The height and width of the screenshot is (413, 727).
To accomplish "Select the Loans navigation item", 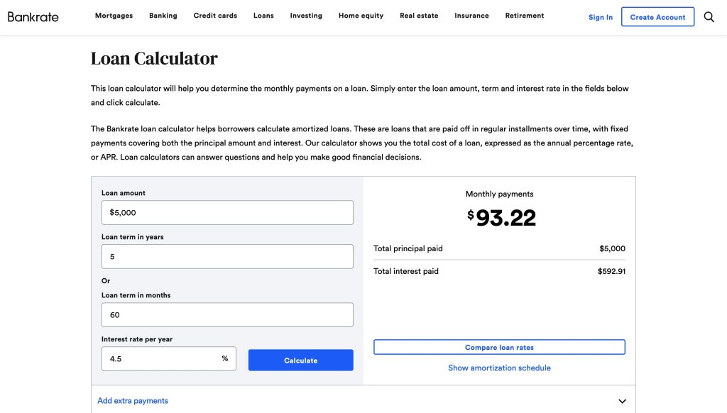I will pos(263,16).
